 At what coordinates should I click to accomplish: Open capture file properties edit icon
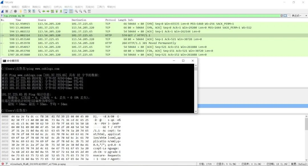click(x=7, y=164)
